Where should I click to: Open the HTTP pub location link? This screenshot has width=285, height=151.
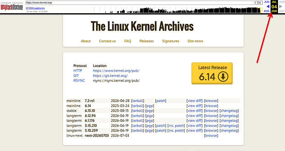(x=116, y=71)
